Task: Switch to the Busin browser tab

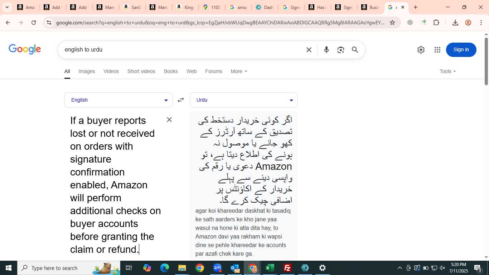Action: (371, 7)
